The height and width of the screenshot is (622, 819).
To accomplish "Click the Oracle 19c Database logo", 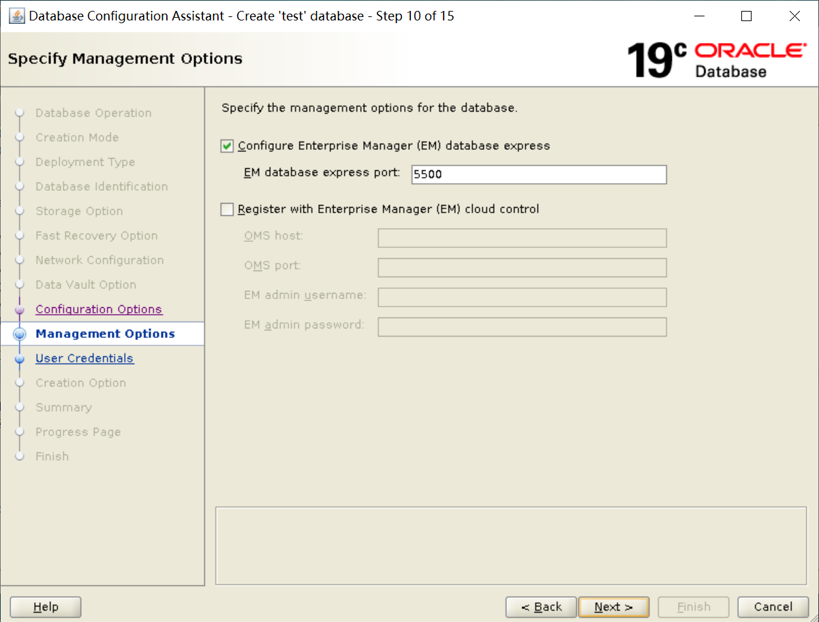I will (x=716, y=60).
